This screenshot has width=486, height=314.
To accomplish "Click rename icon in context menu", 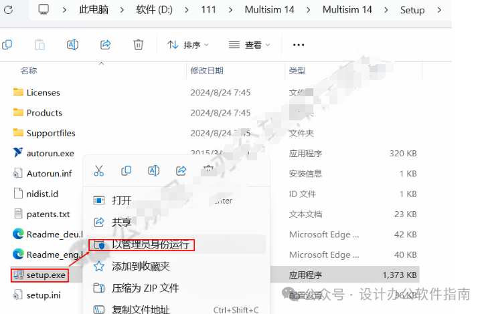I will (154, 171).
